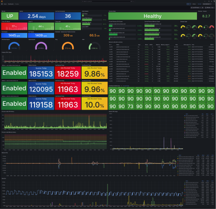This screenshot has width=216, height=209.
Task: Click the zoom out time range icon
Action: tap(203, 7)
